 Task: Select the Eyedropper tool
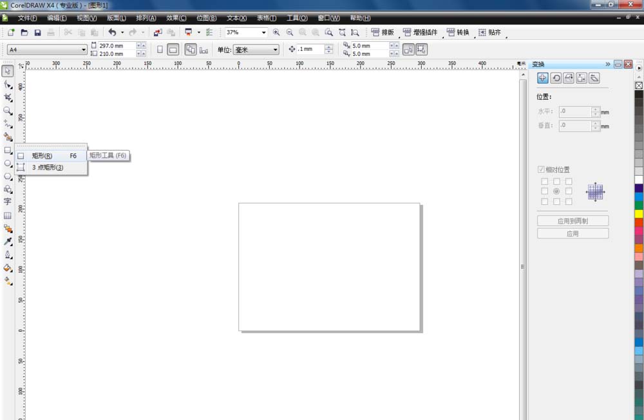pos(7,242)
